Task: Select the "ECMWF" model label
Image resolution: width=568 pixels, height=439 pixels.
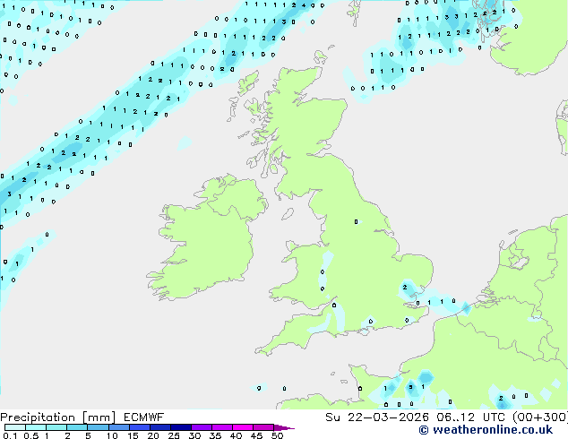Action: pyautogui.click(x=144, y=417)
